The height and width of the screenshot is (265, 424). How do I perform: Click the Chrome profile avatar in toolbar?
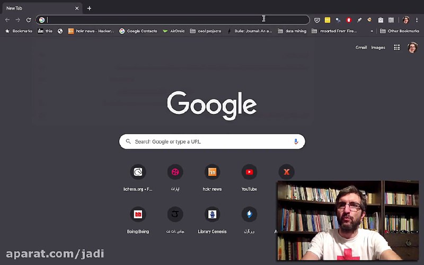tap(406, 20)
